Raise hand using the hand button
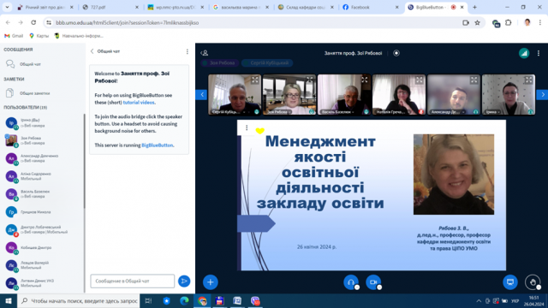This screenshot has height=308, width=548. (533, 282)
